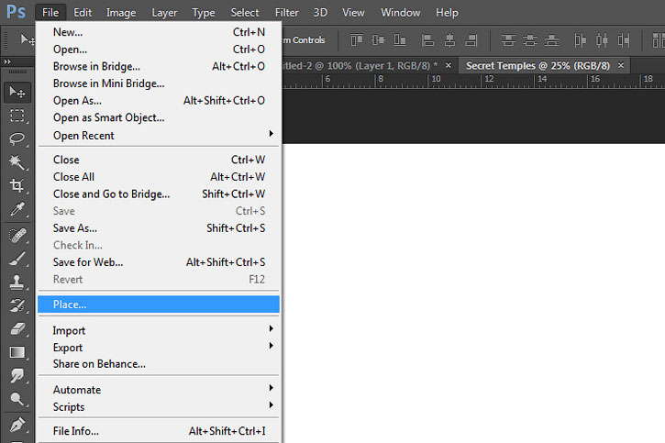Select the Dodge tool
Image resolution: width=665 pixels, height=443 pixels.
[x=17, y=398]
